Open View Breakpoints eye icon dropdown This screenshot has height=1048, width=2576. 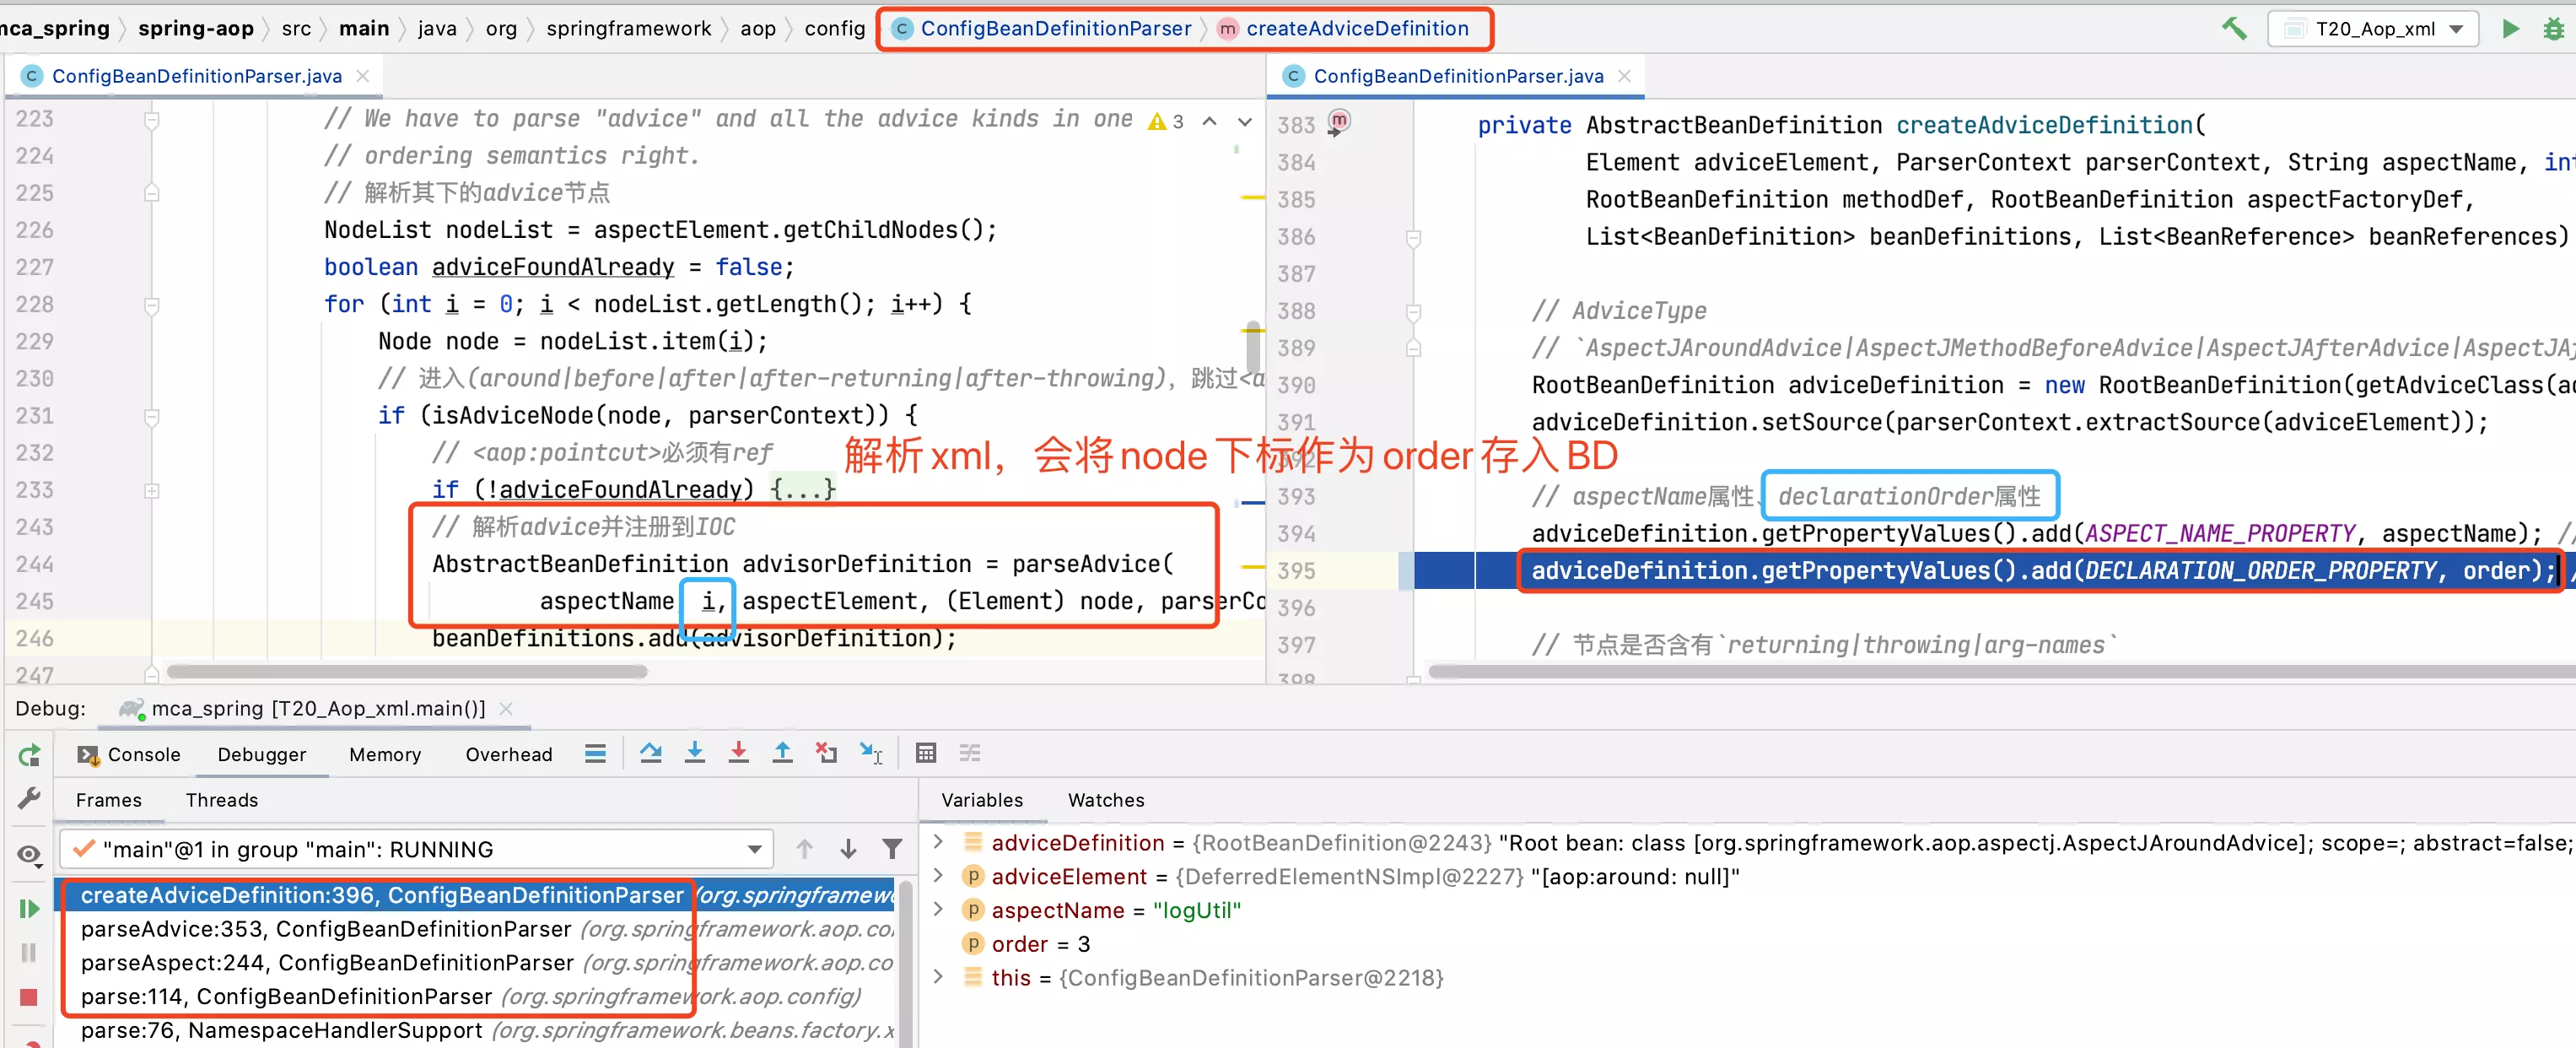(29, 855)
